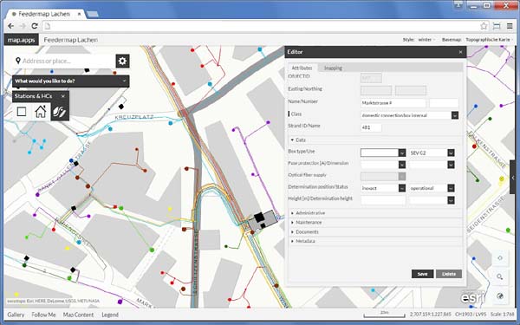The image size is (520, 325).
Task: Switch to the Attributes tab
Action: pyautogui.click(x=302, y=68)
